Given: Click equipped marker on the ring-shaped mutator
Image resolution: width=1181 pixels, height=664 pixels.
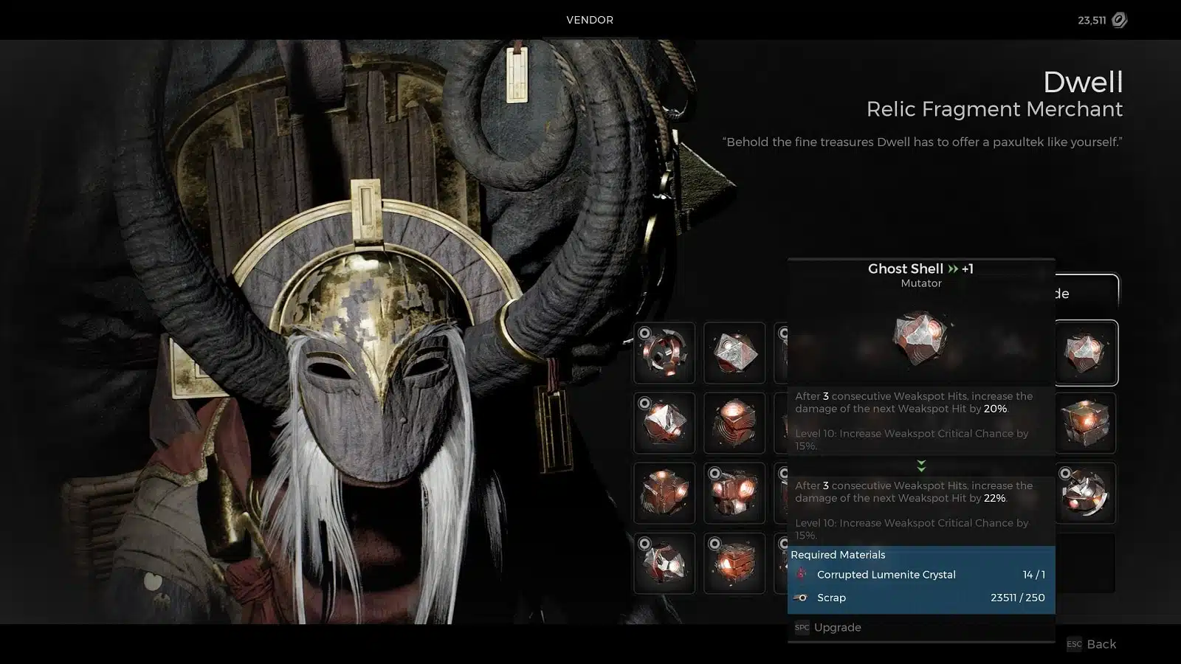Looking at the screenshot, I should (644, 333).
